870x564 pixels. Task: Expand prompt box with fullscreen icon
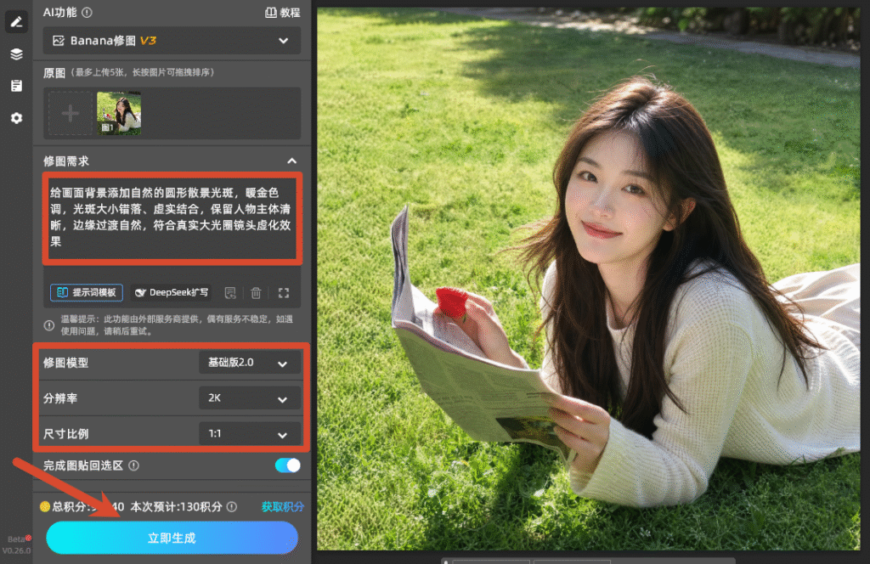pos(284,293)
